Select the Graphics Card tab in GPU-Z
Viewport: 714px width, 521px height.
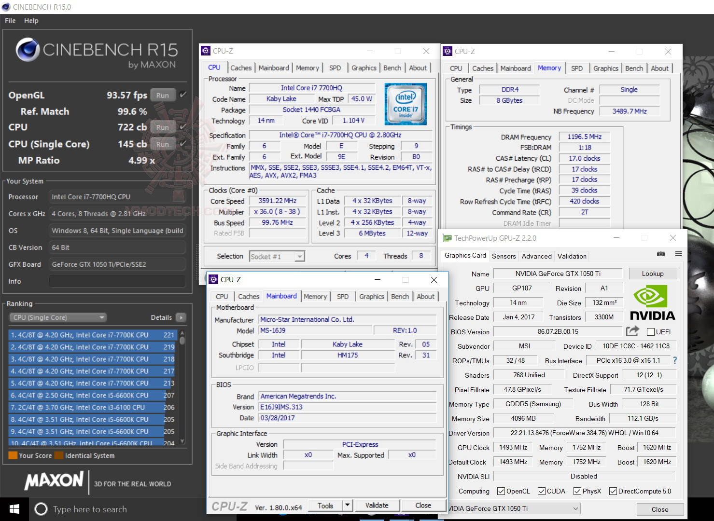click(x=465, y=256)
